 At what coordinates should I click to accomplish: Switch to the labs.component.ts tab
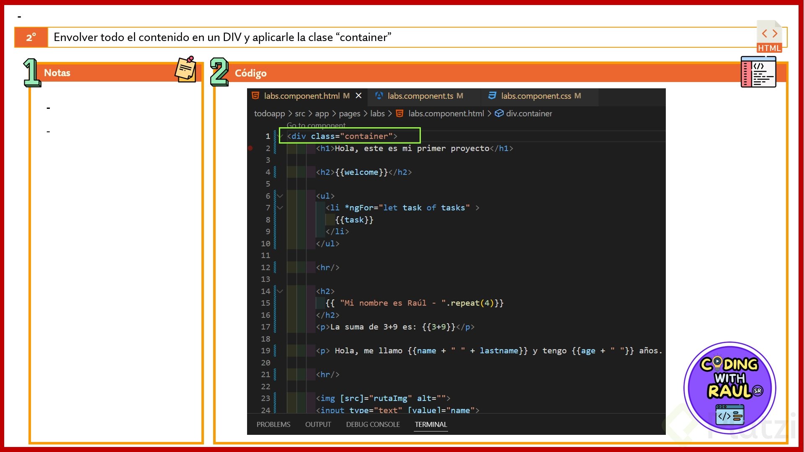[420, 96]
